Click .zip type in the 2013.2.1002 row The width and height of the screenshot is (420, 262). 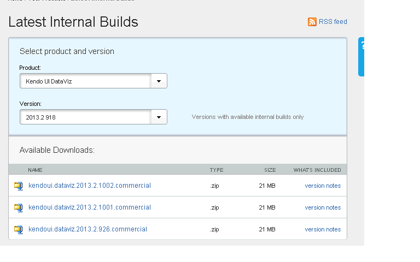point(214,186)
